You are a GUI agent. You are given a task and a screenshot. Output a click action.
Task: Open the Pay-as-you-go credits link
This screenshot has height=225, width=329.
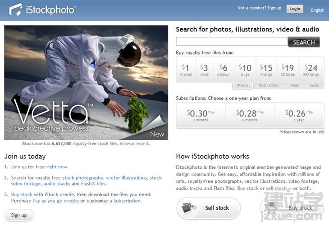pyautogui.click(x=55, y=201)
